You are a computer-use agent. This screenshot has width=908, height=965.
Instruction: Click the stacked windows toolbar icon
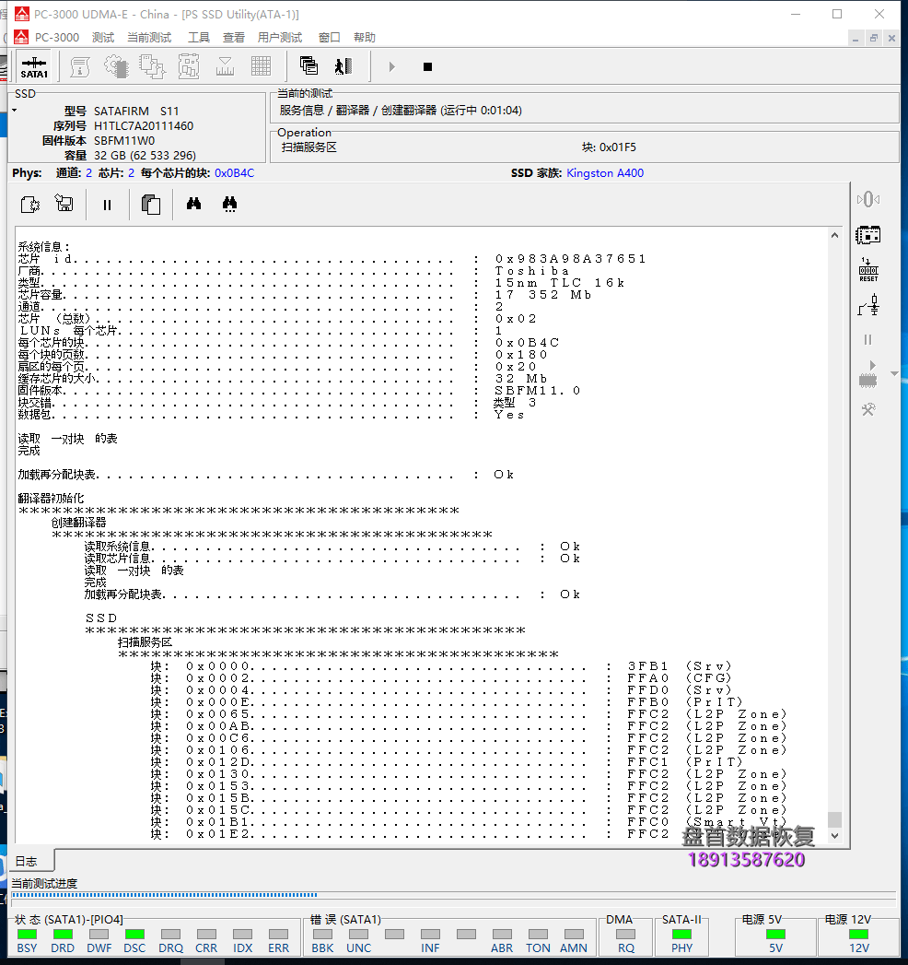coord(308,65)
